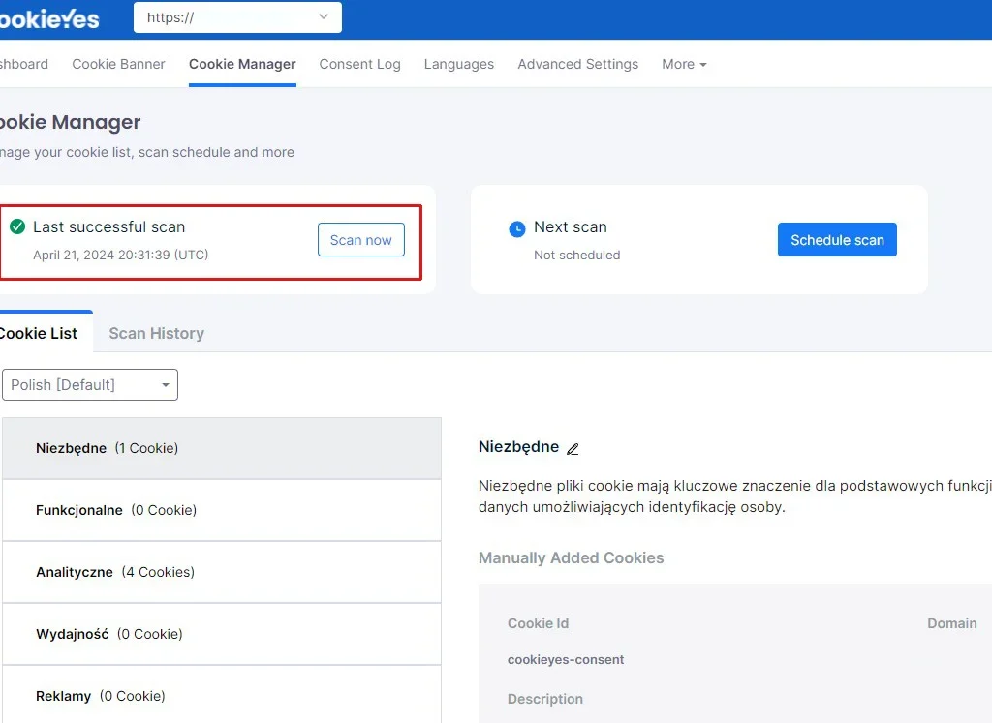Click the blue clock Next scan icon
The height and width of the screenshot is (723, 992).
click(517, 228)
